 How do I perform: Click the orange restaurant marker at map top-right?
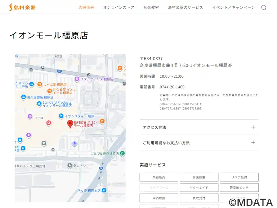[x=120, y=68]
